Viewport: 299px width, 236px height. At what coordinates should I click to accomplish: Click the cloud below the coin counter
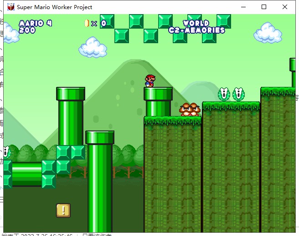pyautogui.click(x=93, y=47)
